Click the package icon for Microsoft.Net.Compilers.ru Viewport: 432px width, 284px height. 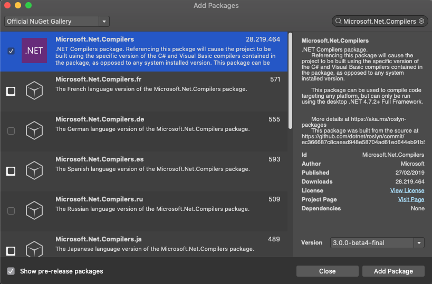coord(34,210)
